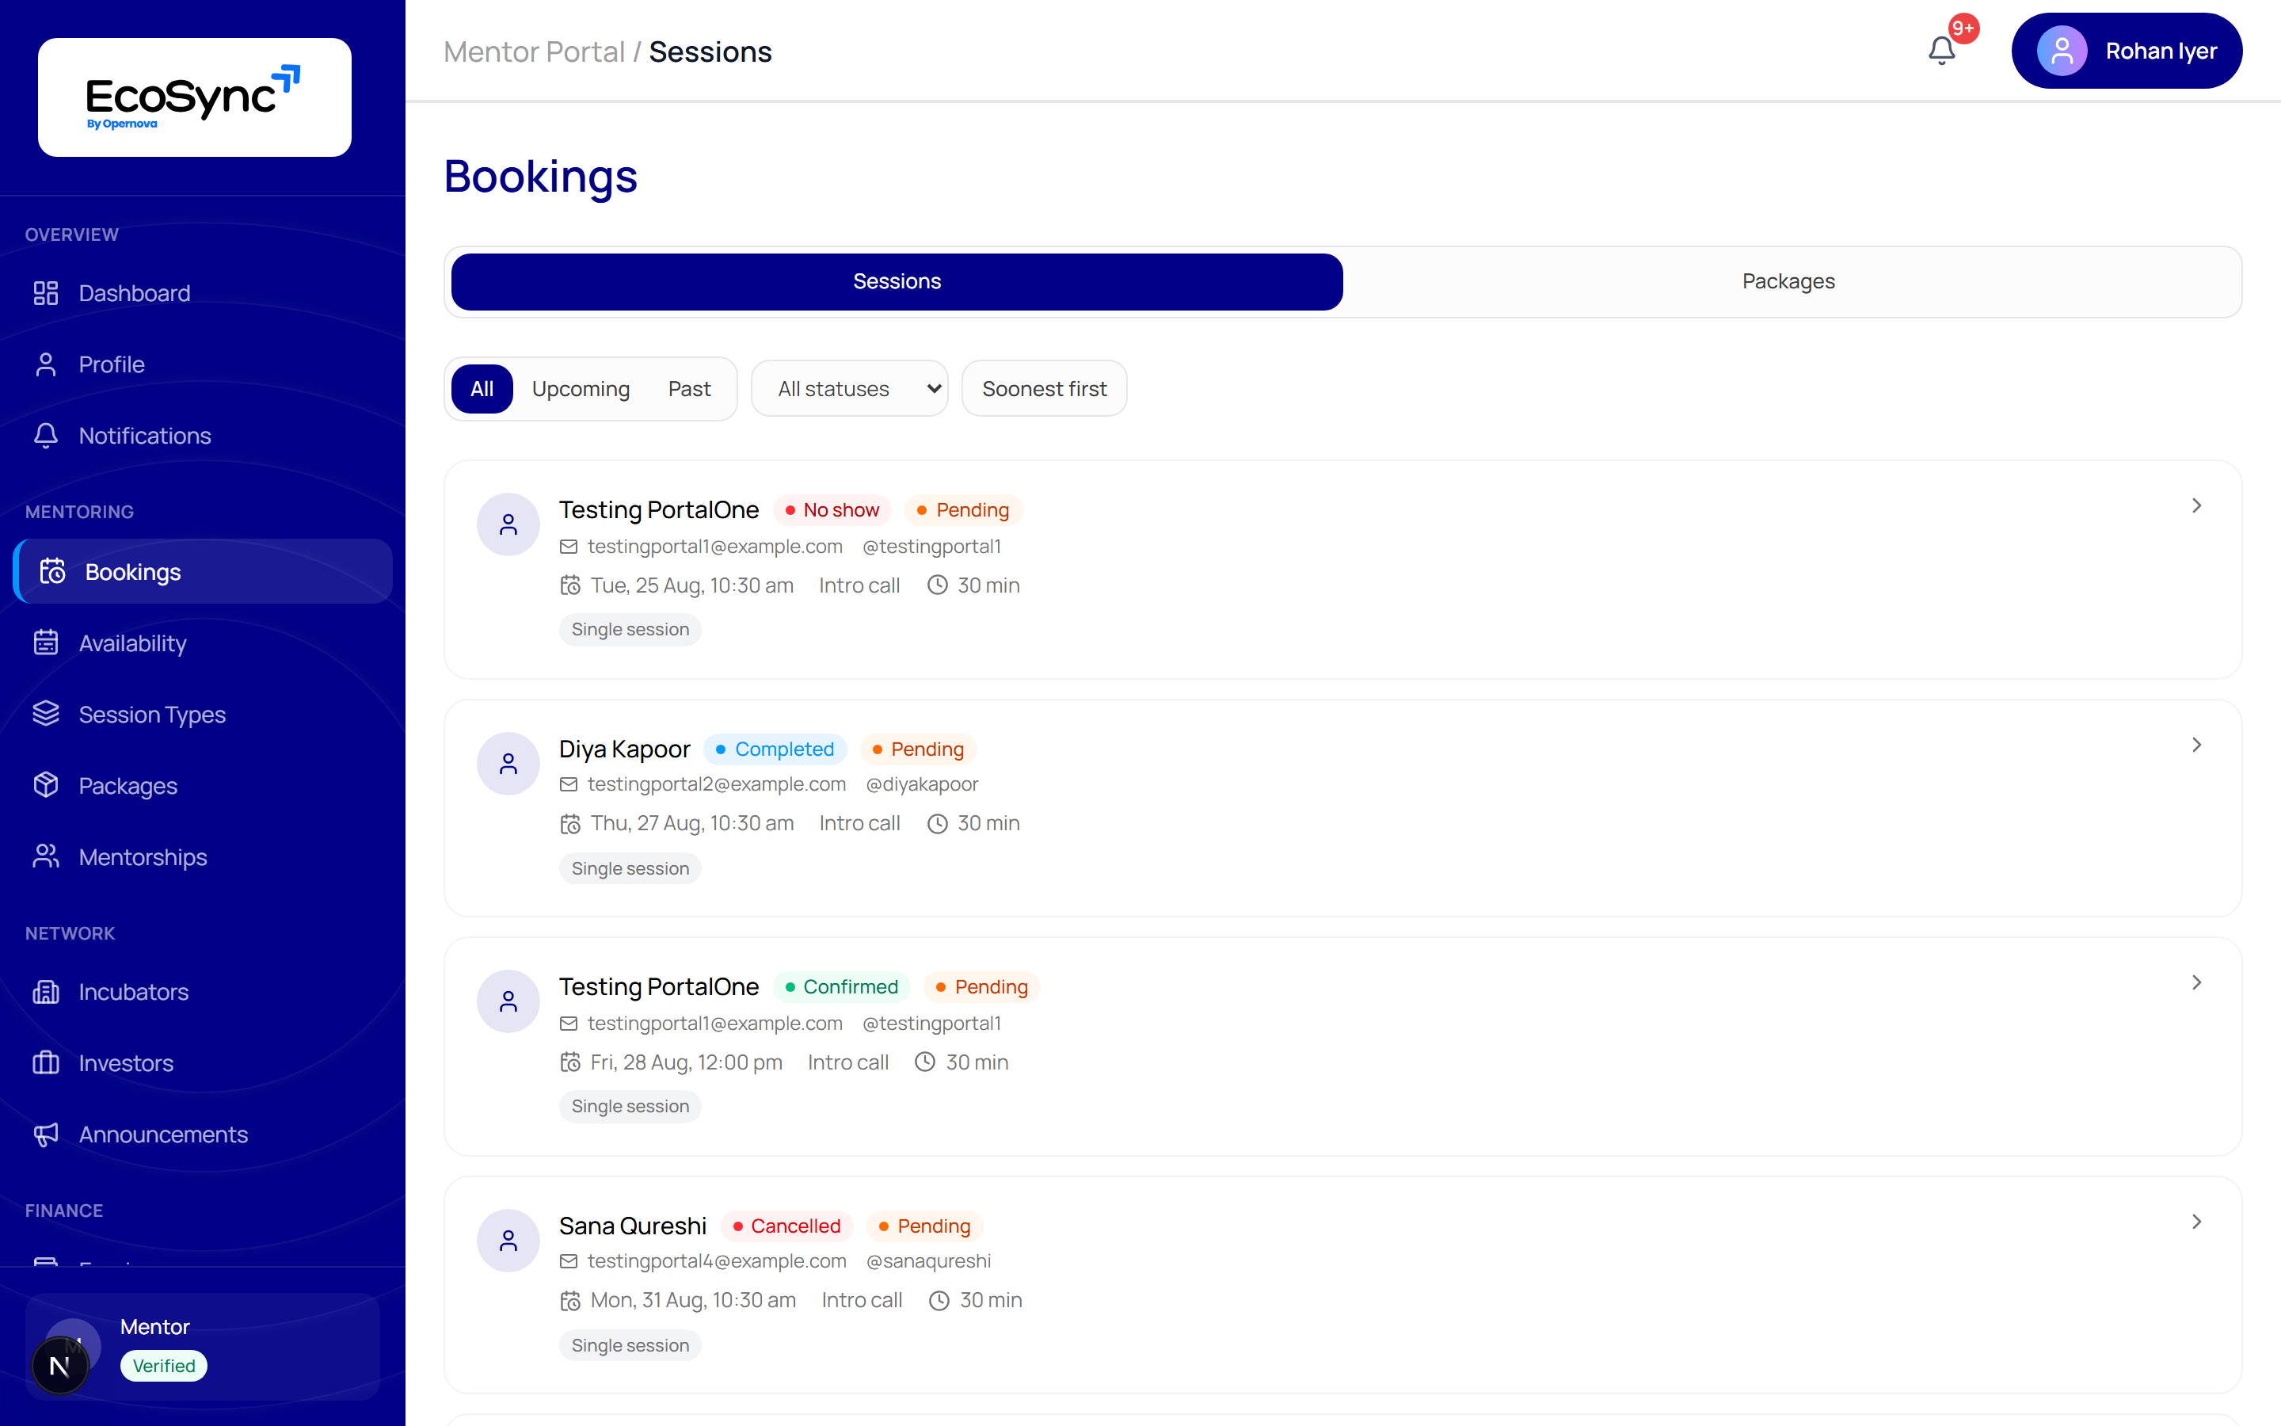This screenshot has height=1426, width=2281.
Task: Click the EcoSync logo
Action: point(194,97)
